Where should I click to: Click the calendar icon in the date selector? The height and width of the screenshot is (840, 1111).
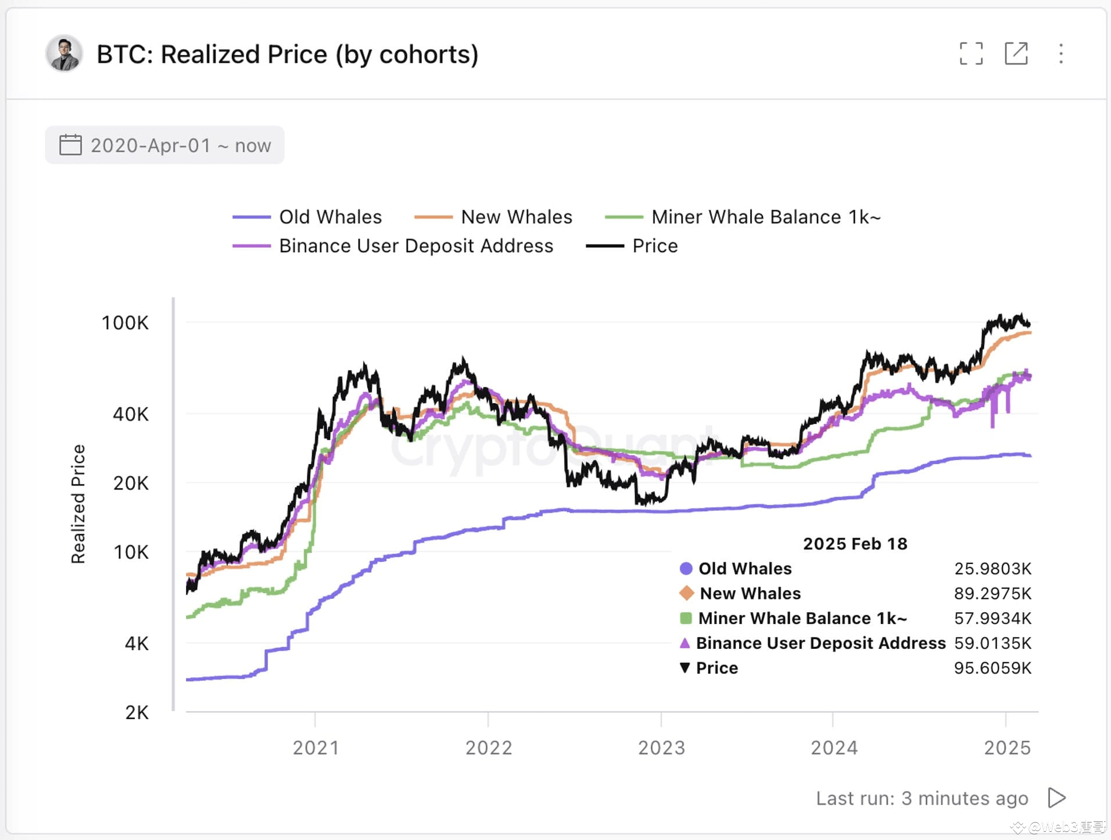point(70,145)
